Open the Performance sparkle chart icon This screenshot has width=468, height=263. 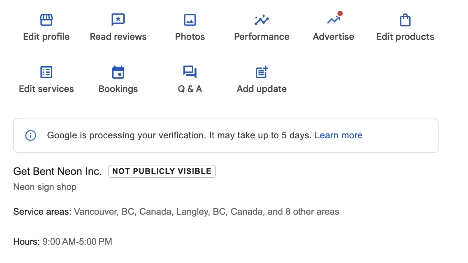coord(262,20)
